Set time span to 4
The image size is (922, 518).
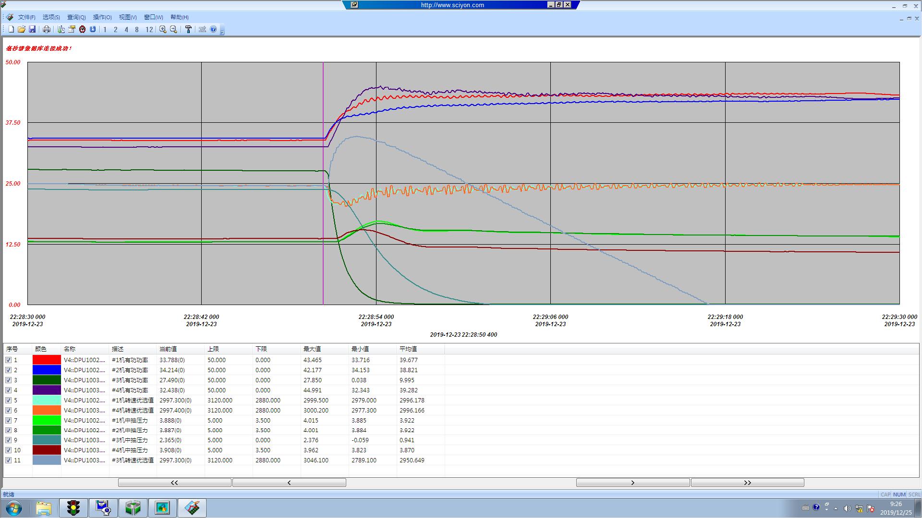pos(126,29)
